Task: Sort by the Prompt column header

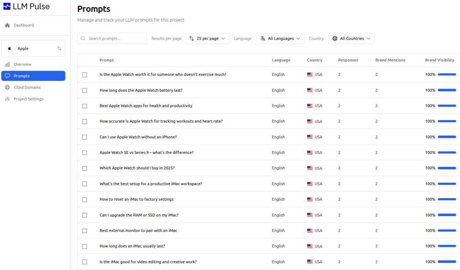Action: [x=106, y=60]
